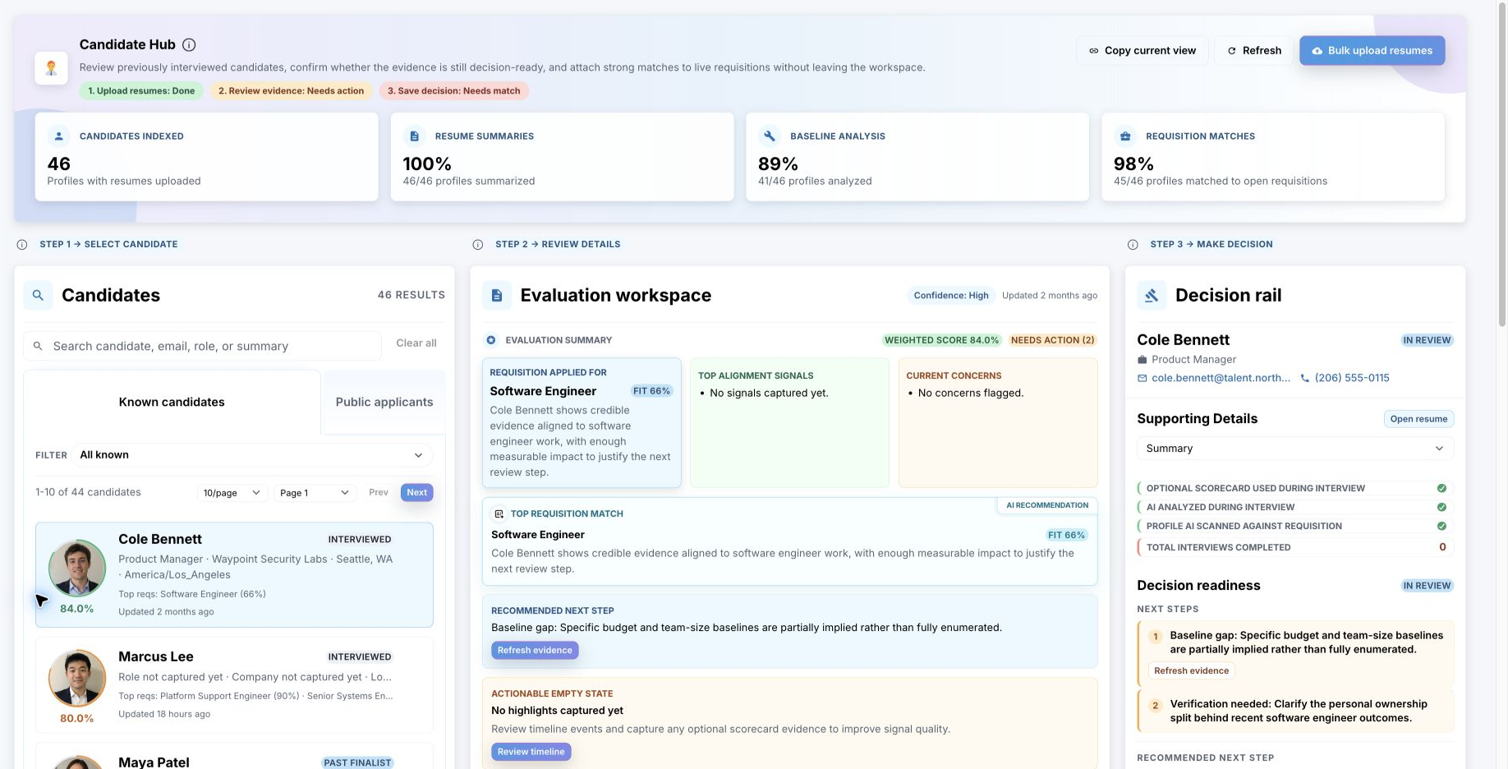The height and width of the screenshot is (769, 1508).
Task: Click Marcus Lee's Interviewed status badge
Action: pos(360,656)
